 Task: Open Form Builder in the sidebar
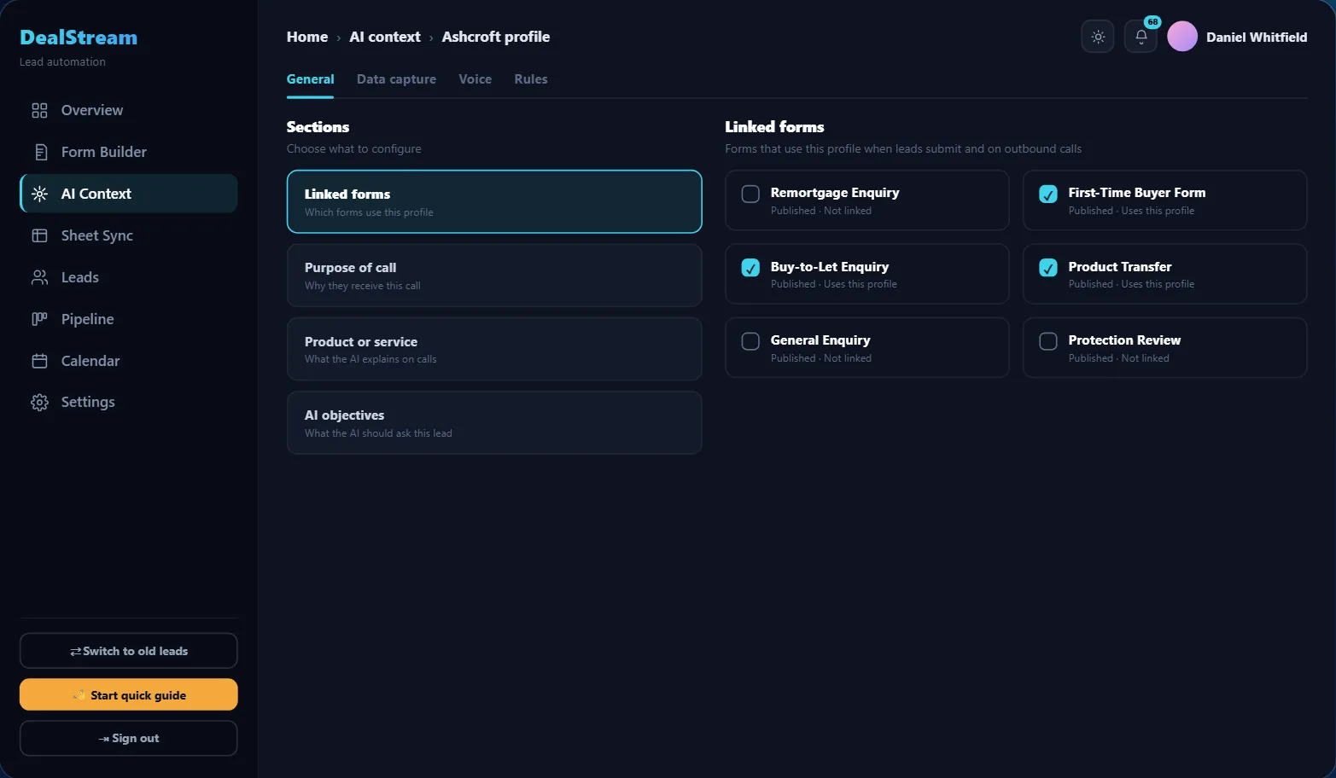(x=129, y=152)
